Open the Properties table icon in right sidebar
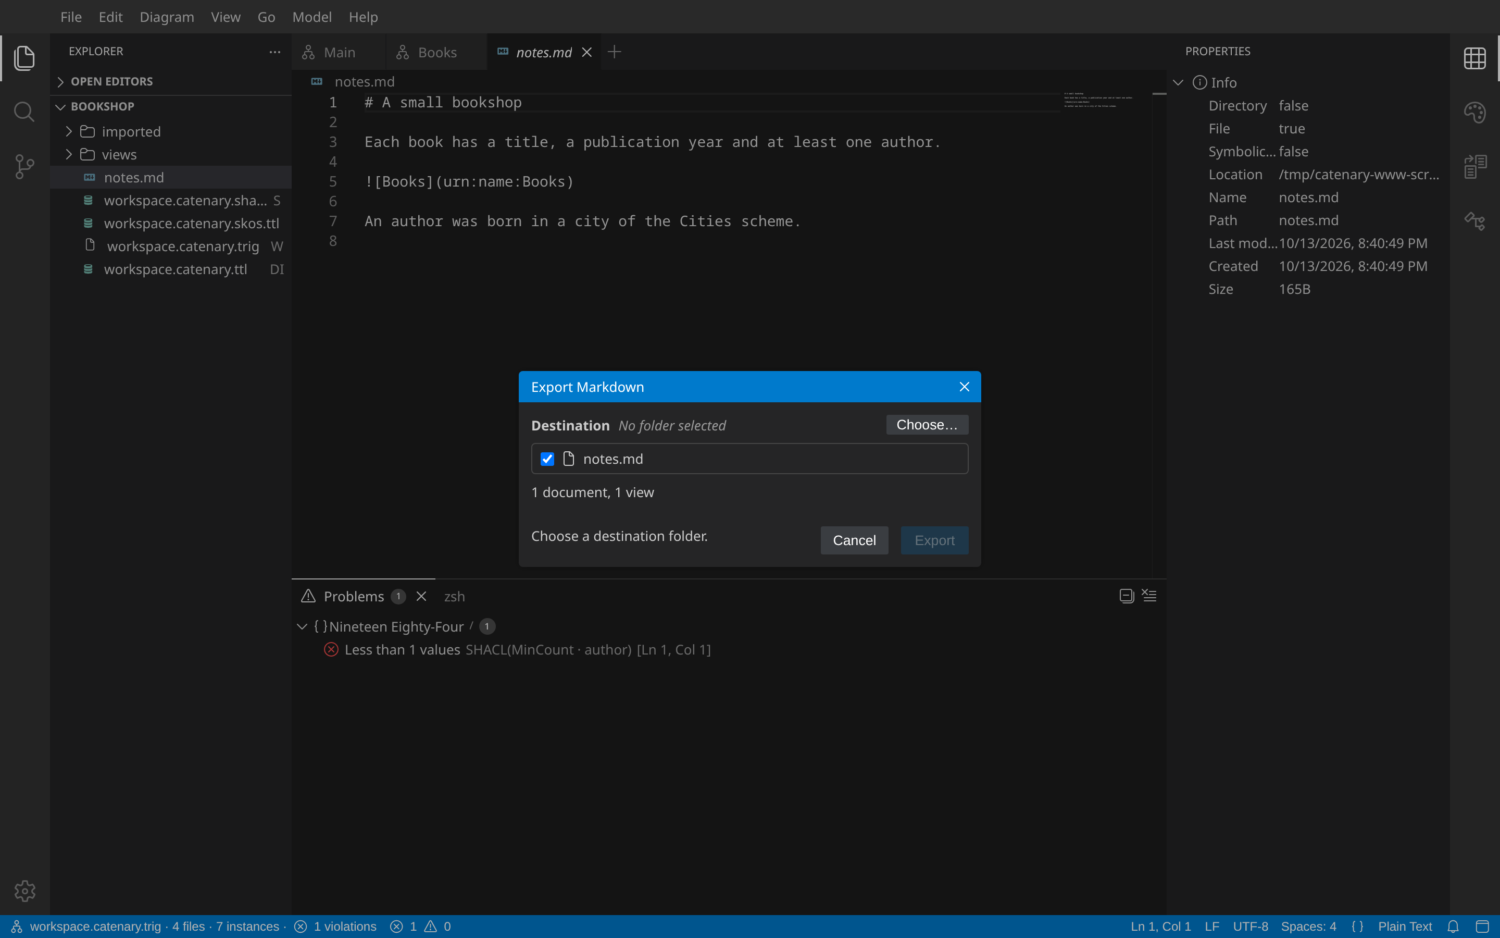 [1474, 58]
